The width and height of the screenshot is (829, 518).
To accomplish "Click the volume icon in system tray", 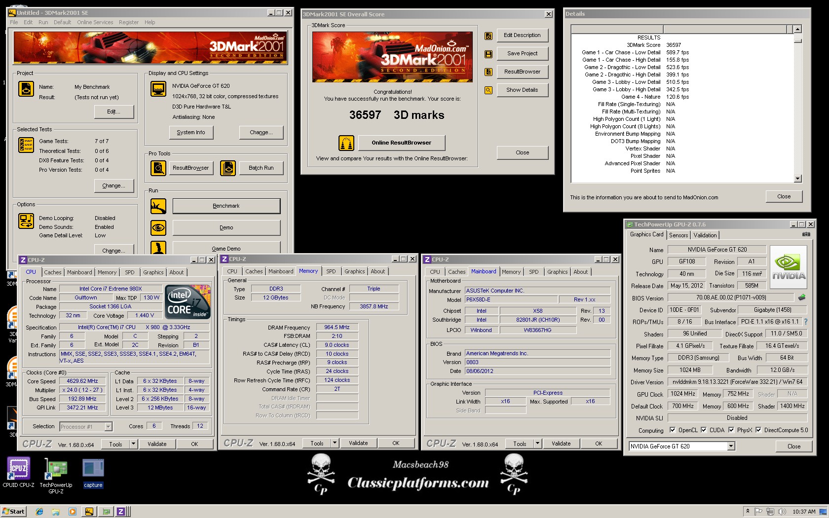I will [x=782, y=512].
